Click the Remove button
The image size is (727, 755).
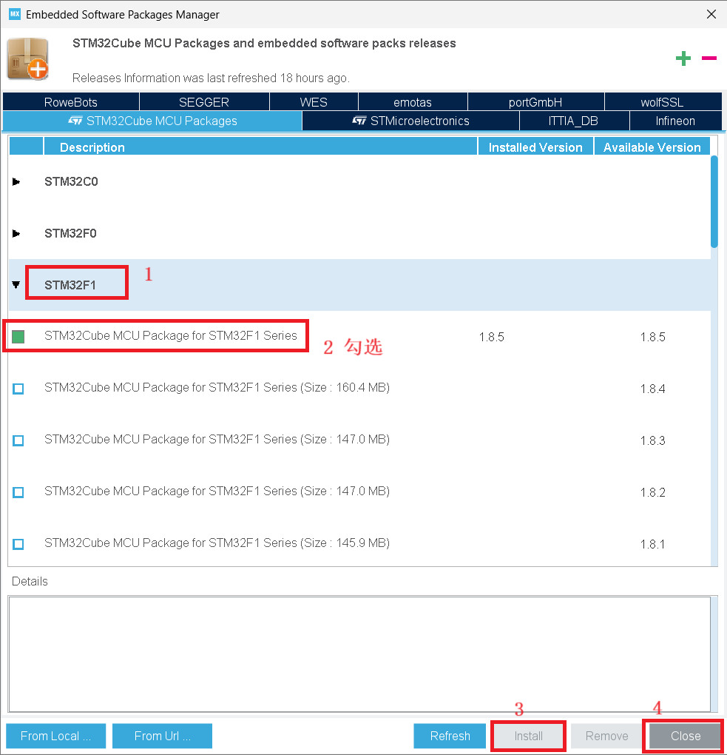606,736
